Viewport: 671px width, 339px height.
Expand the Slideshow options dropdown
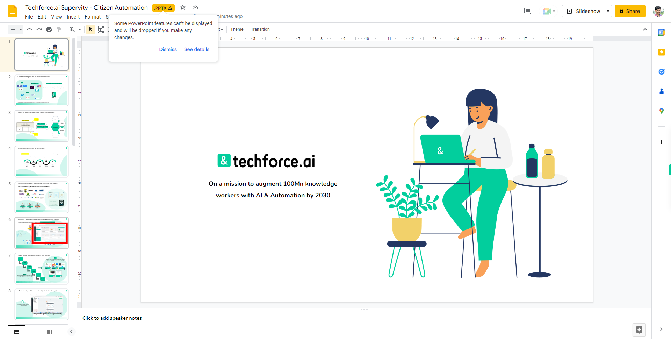608,11
